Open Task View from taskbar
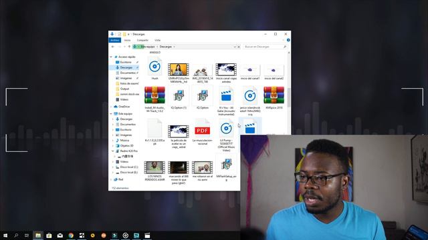Image resolution: width=428 pixels, height=240 pixels. (x=27, y=235)
